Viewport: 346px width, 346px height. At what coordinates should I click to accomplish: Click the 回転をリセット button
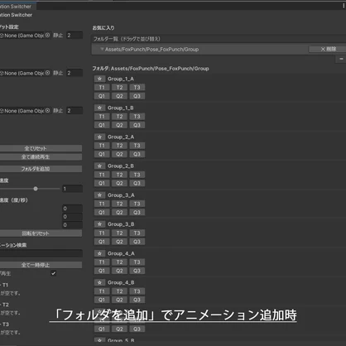pyautogui.click(x=41, y=233)
